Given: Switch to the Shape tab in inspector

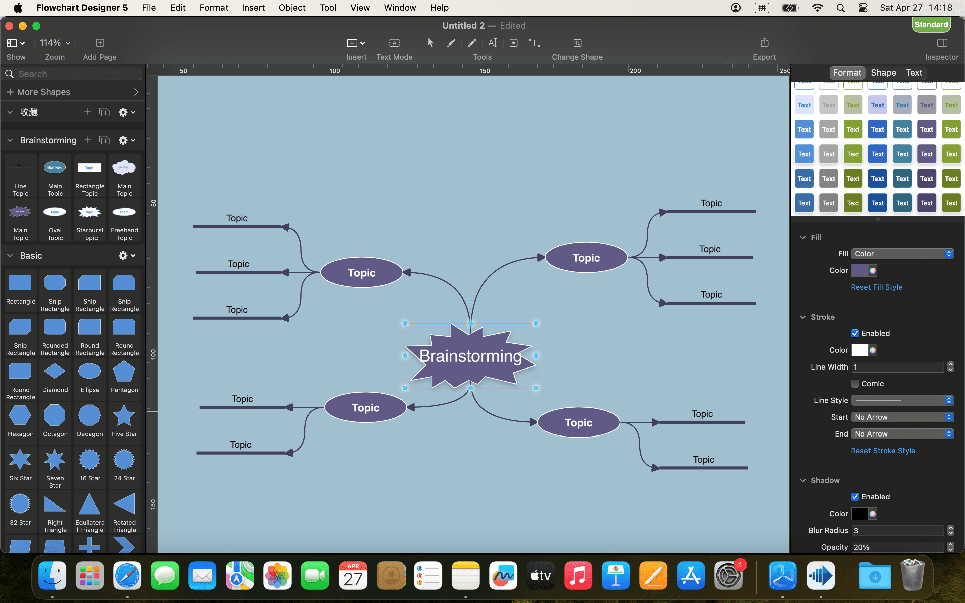Looking at the screenshot, I should coord(883,73).
